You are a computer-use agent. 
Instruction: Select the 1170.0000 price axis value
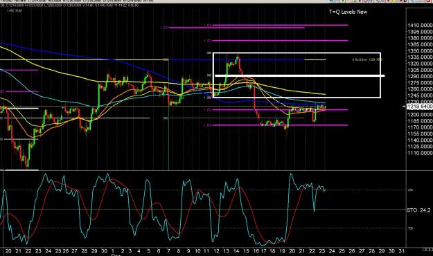coord(420,127)
